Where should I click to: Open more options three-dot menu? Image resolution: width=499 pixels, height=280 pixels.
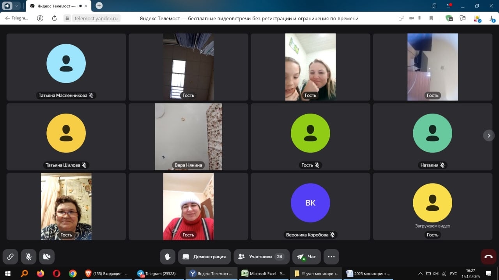click(x=331, y=257)
